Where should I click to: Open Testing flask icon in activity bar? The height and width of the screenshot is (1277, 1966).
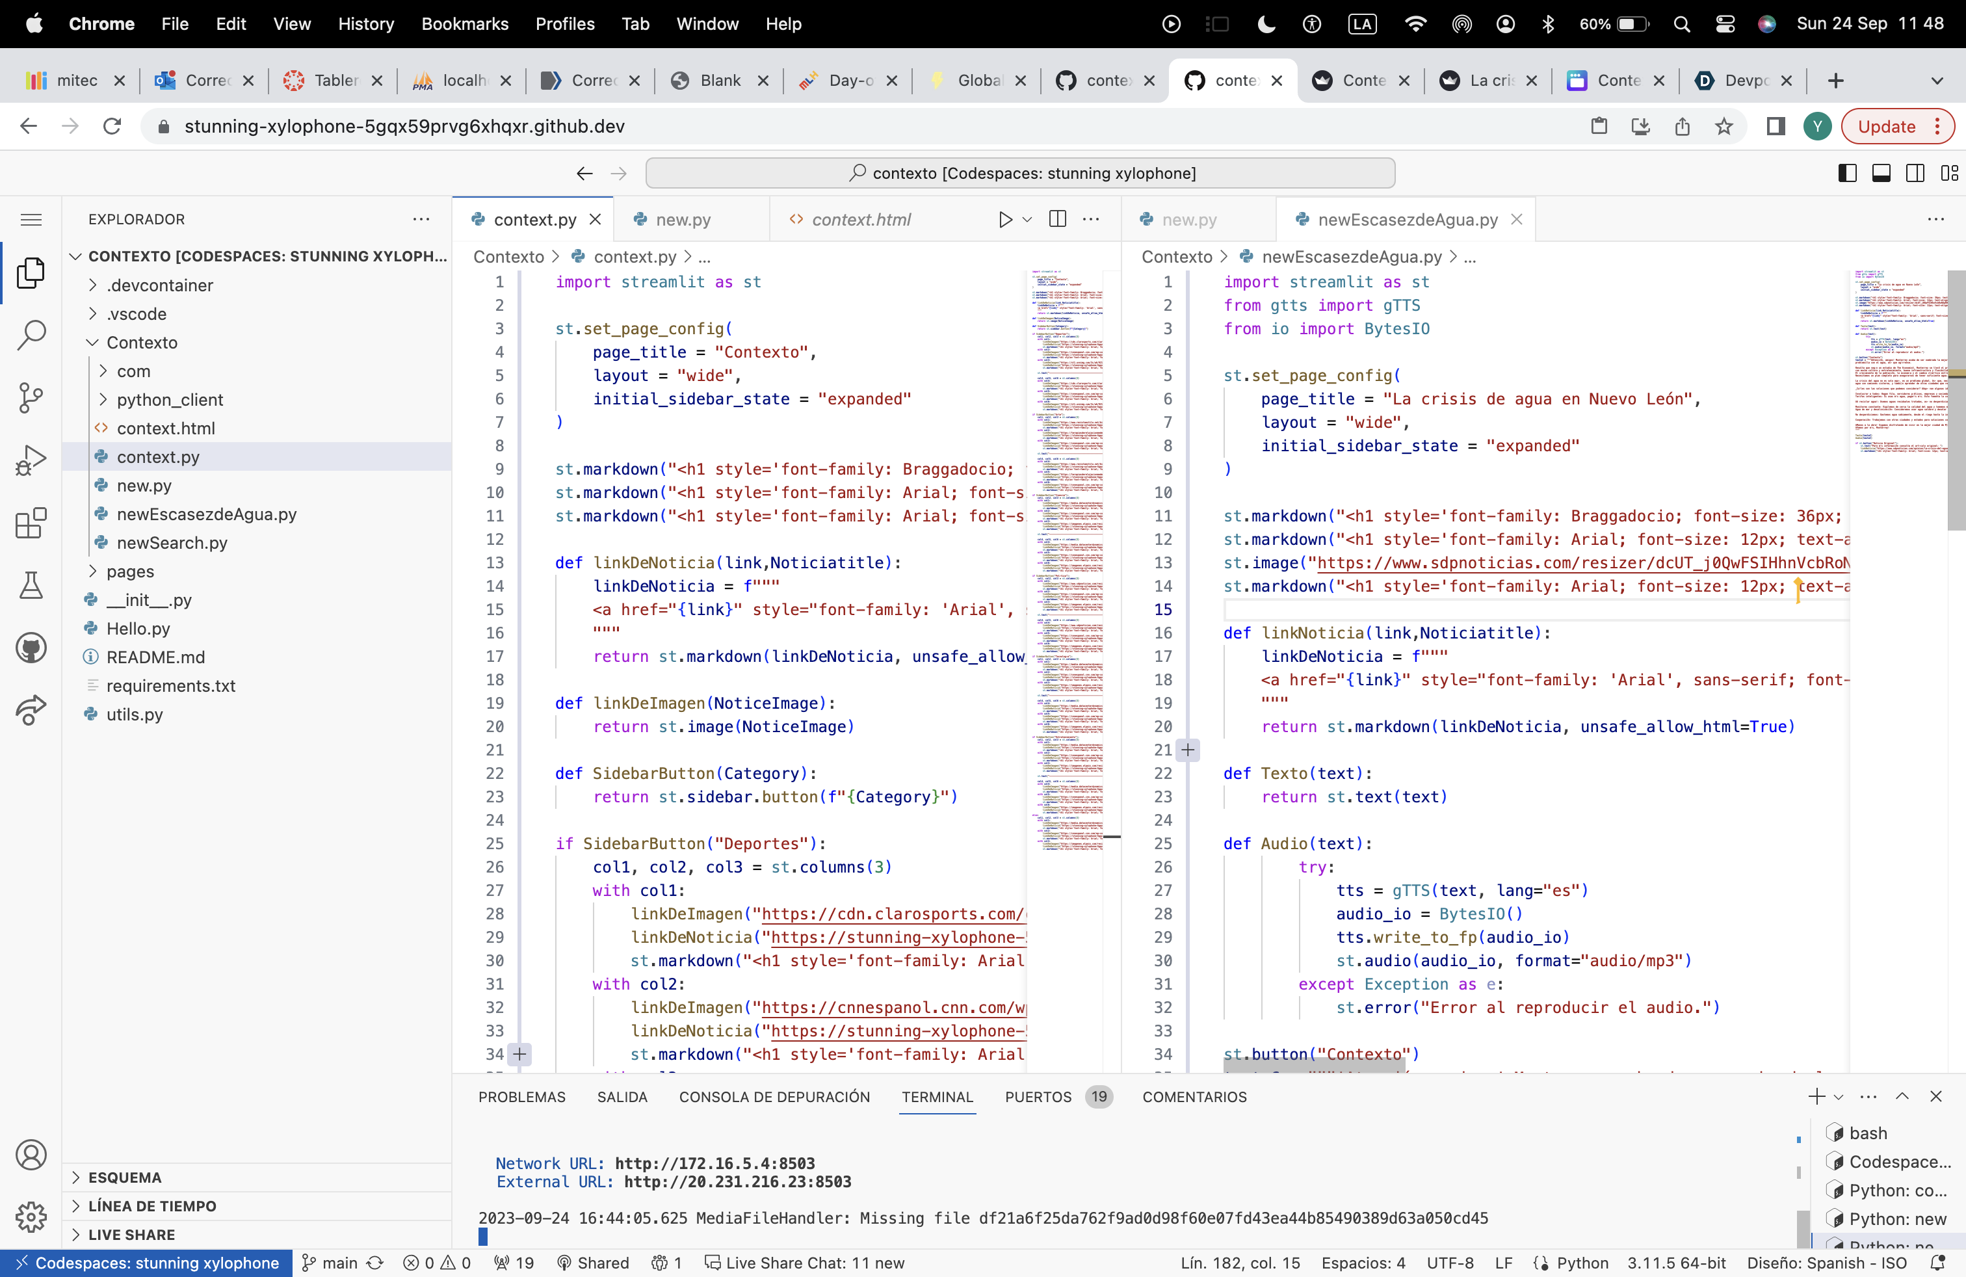(x=31, y=585)
